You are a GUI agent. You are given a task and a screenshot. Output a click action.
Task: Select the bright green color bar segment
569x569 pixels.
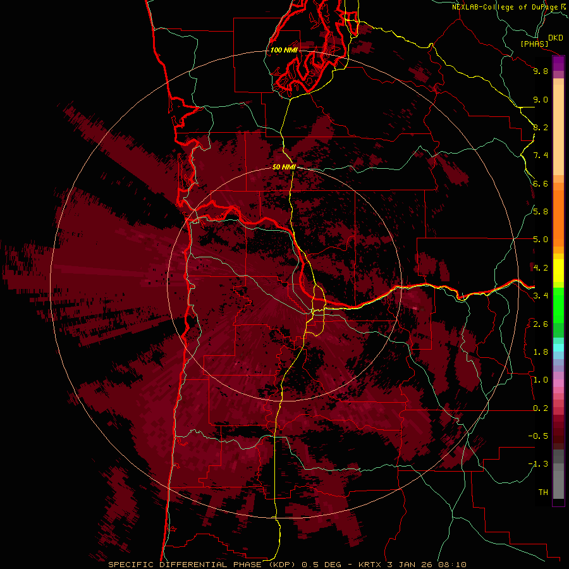pyautogui.click(x=558, y=305)
